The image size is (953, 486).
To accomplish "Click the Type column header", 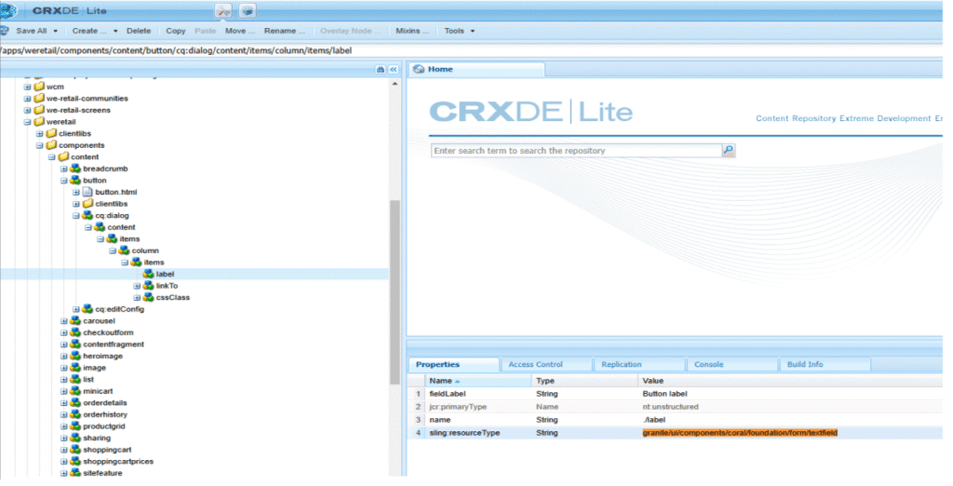I will pos(584,381).
